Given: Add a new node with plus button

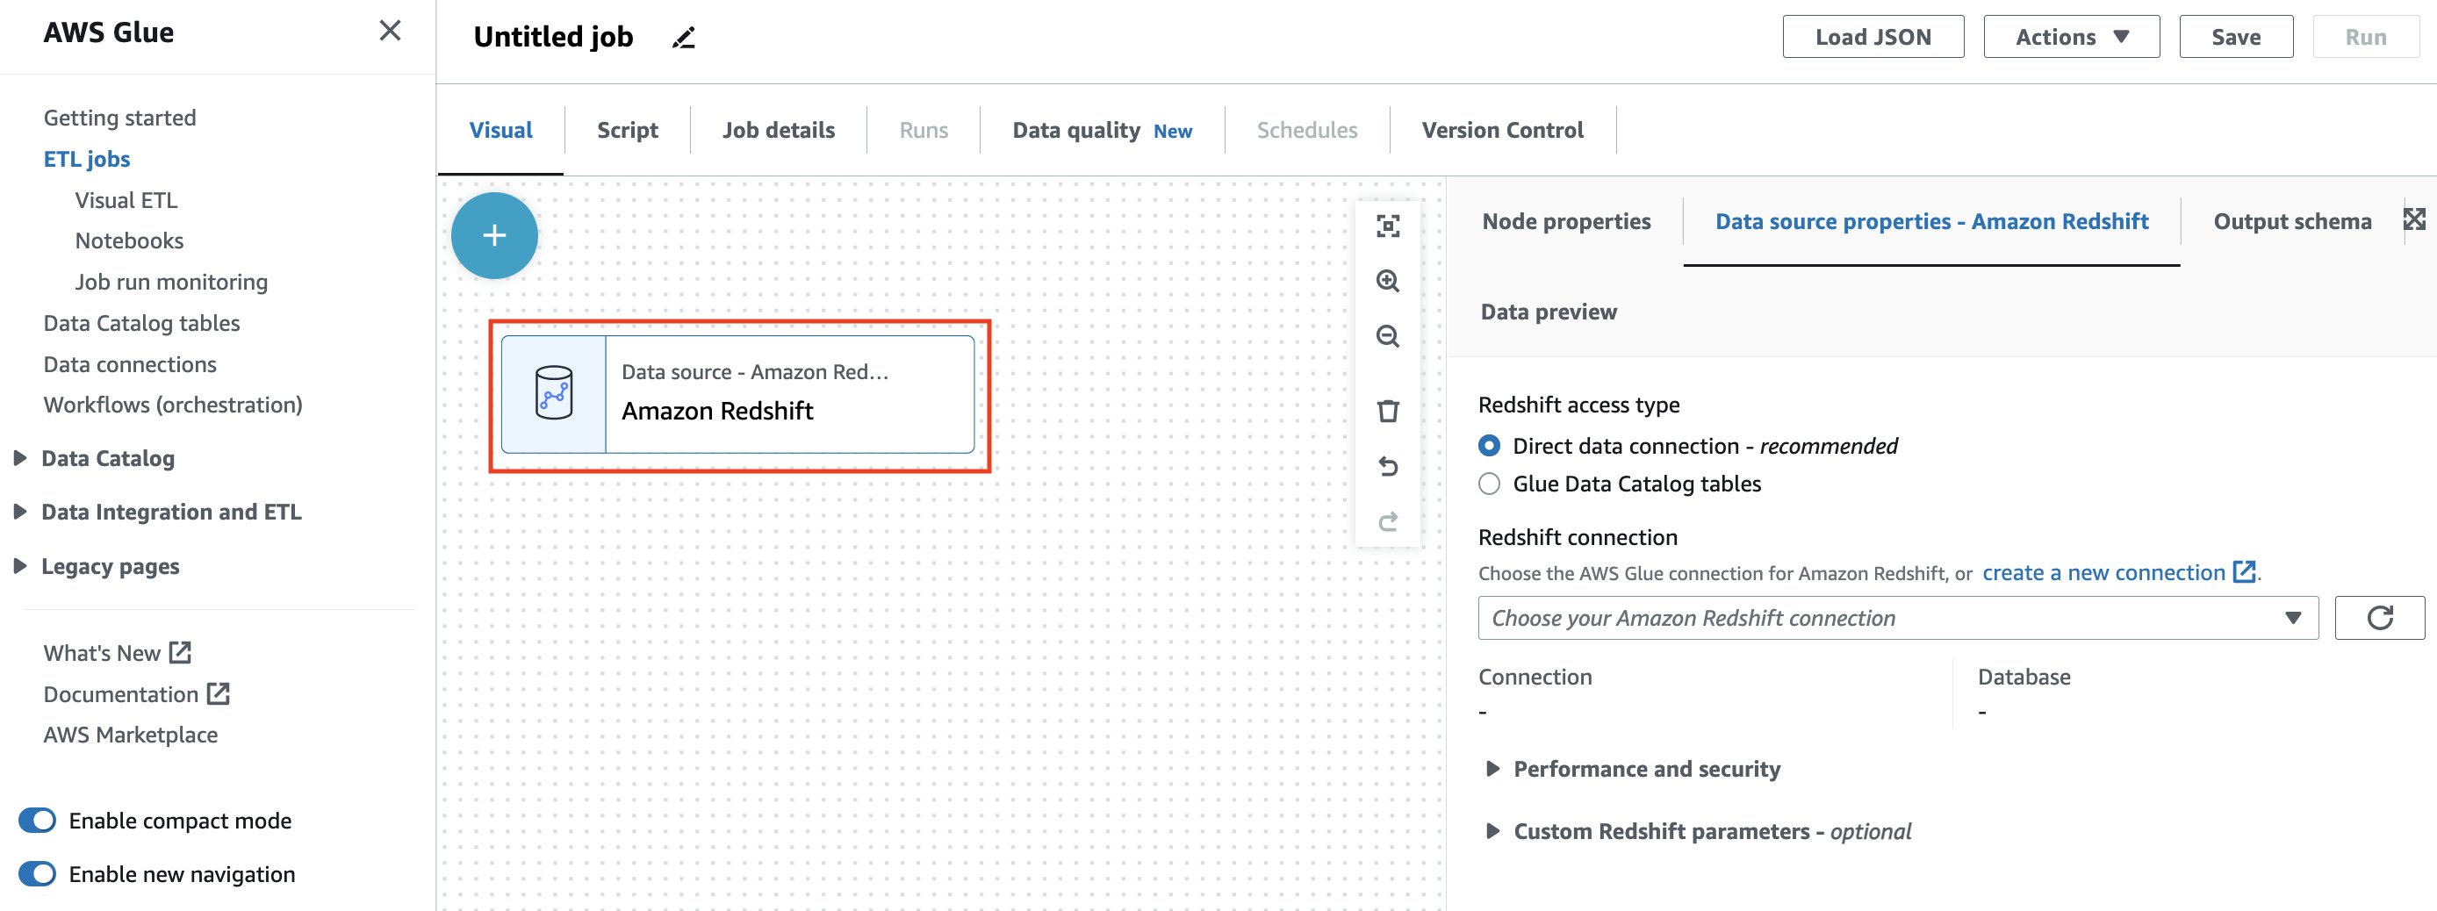Looking at the screenshot, I should click(x=495, y=235).
